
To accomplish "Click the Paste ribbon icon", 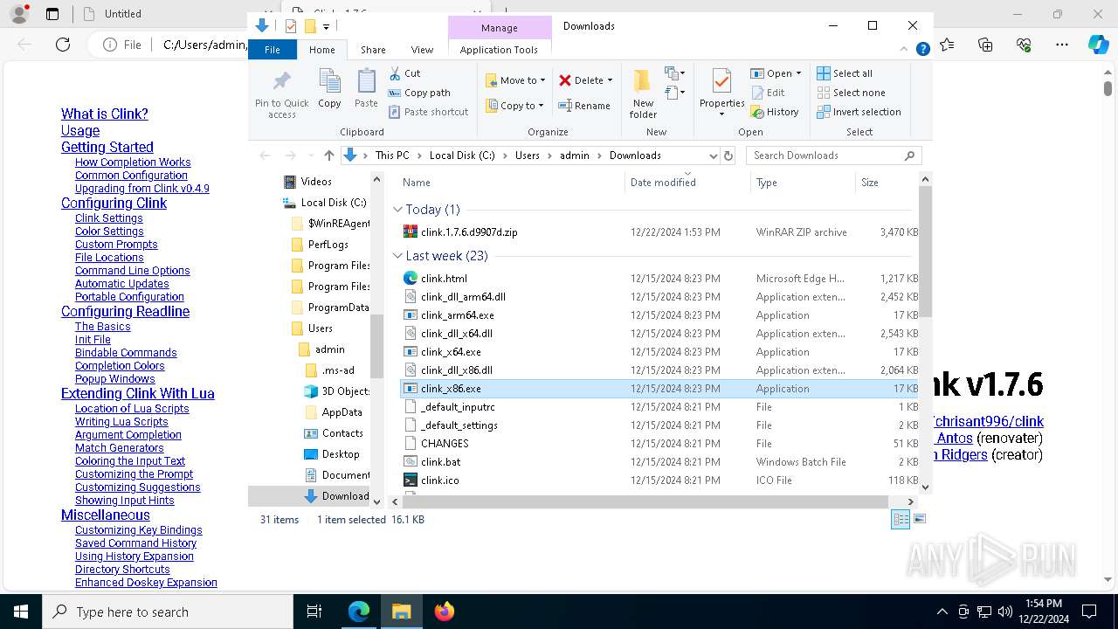I will click(x=366, y=82).
